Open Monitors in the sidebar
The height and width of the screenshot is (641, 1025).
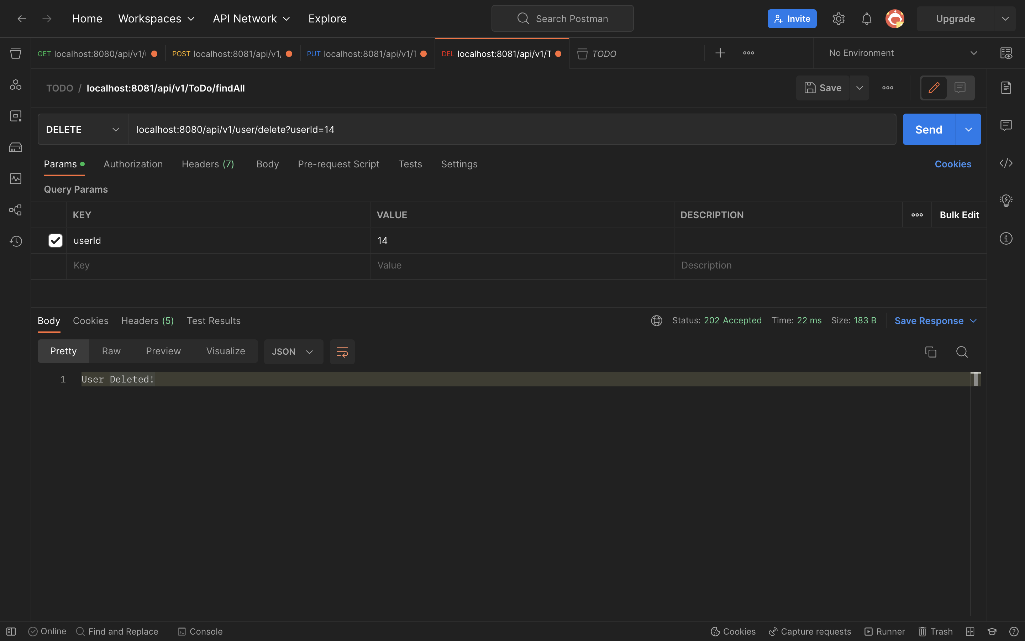point(16,178)
